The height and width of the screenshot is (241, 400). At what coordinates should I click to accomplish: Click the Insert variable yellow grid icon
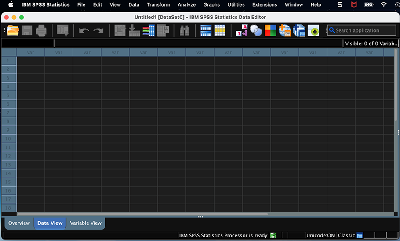(x=220, y=30)
